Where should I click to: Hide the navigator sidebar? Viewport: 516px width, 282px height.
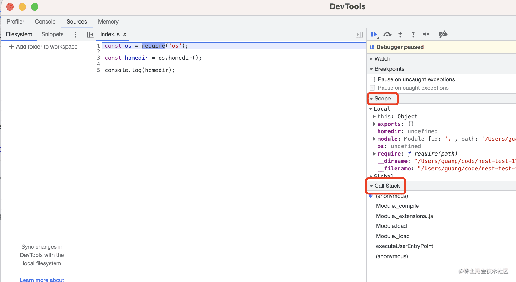pos(90,34)
